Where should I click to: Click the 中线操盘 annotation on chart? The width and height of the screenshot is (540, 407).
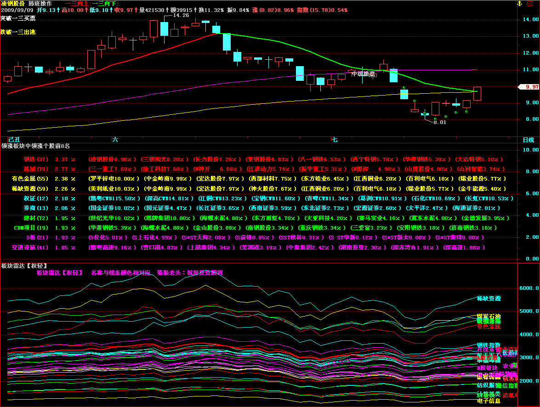point(364,73)
